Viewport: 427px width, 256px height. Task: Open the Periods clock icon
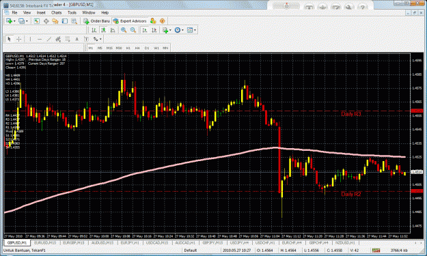(177, 30)
